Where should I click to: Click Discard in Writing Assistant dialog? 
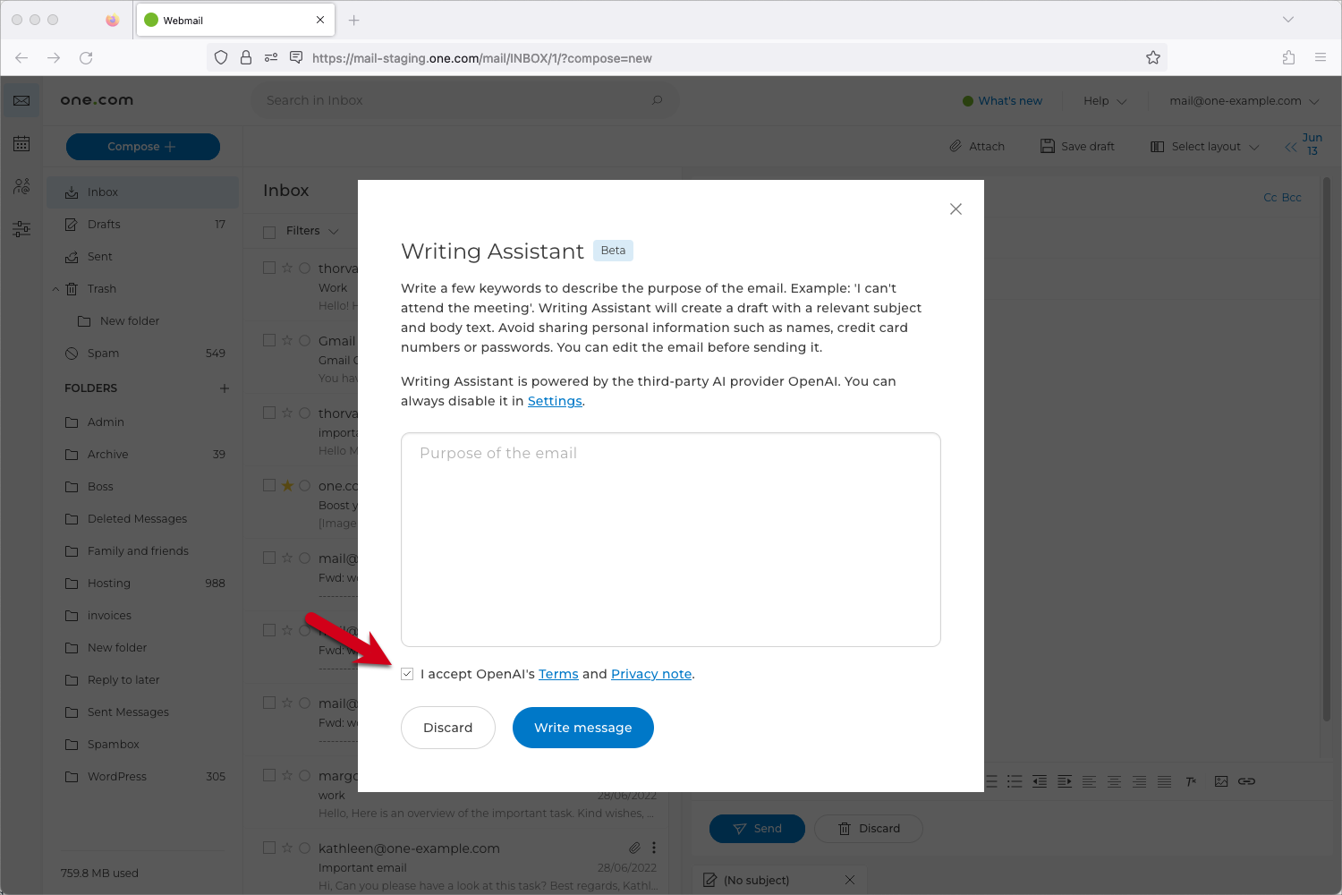tap(448, 728)
